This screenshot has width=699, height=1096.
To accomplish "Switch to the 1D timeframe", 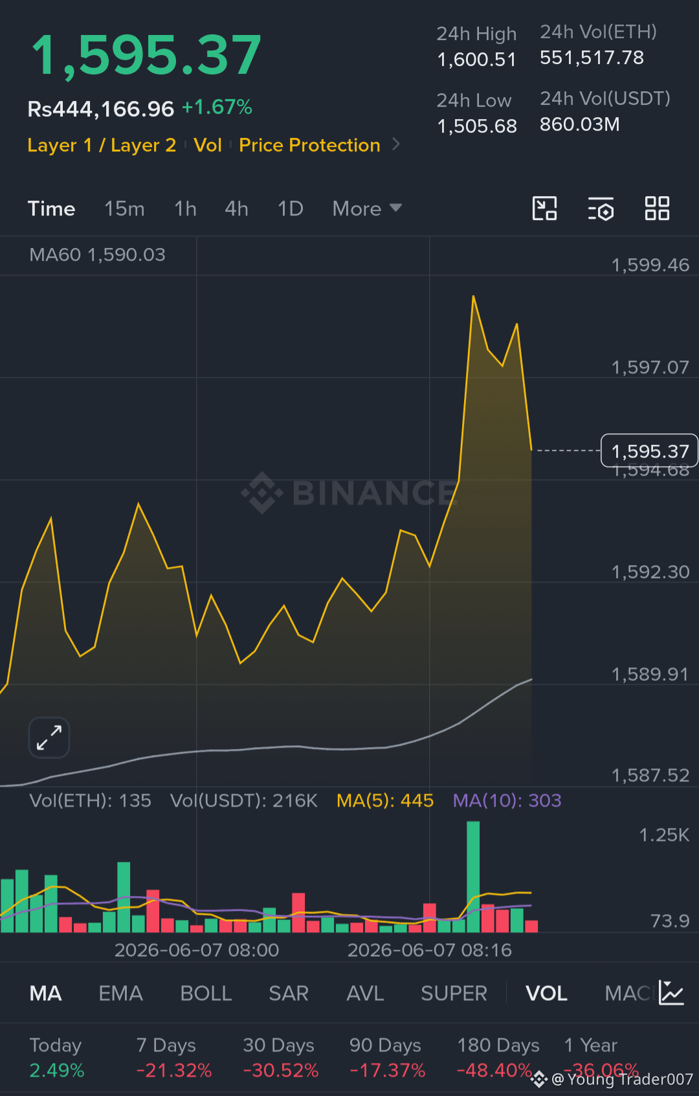I will (x=290, y=208).
